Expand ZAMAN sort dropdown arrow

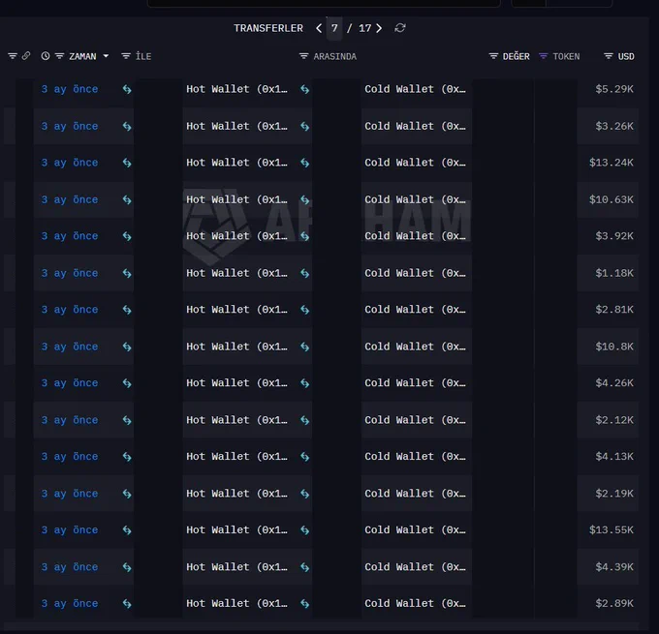pos(106,56)
